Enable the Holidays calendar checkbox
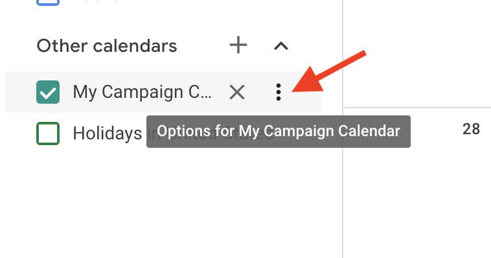 (48, 134)
